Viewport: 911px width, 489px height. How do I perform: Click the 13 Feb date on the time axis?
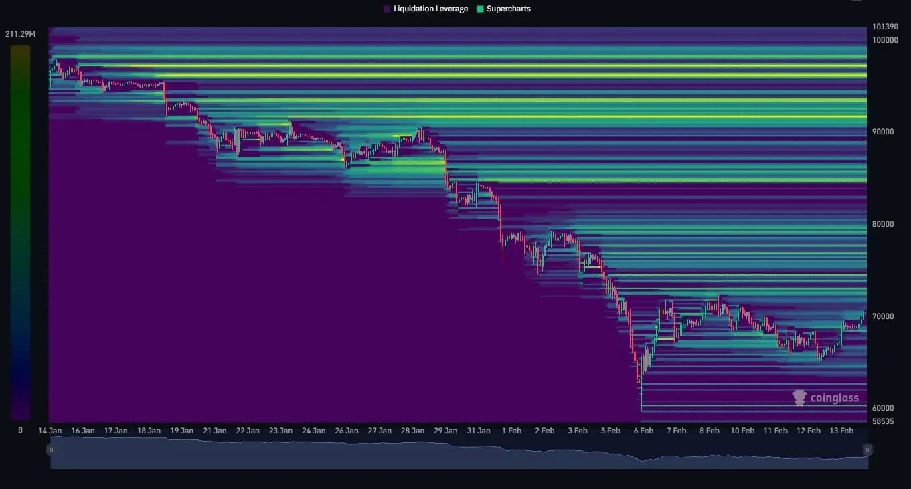click(x=841, y=431)
